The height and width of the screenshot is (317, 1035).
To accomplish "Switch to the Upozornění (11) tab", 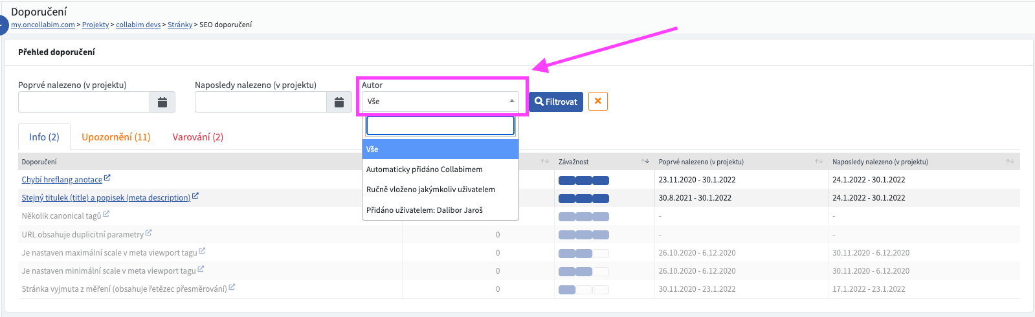I will point(116,137).
